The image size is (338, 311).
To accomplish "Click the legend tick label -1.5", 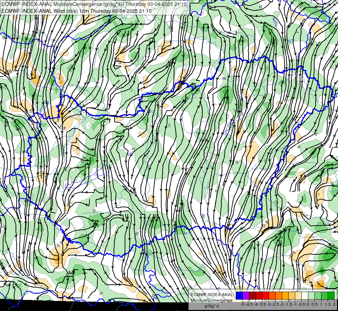I will [288, 304].
